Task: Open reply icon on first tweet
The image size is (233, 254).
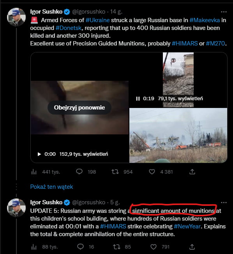Action: coord(79,172)
